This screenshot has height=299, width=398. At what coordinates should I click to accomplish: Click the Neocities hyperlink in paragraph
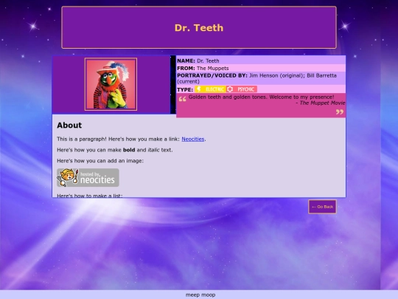pos(193,139)
